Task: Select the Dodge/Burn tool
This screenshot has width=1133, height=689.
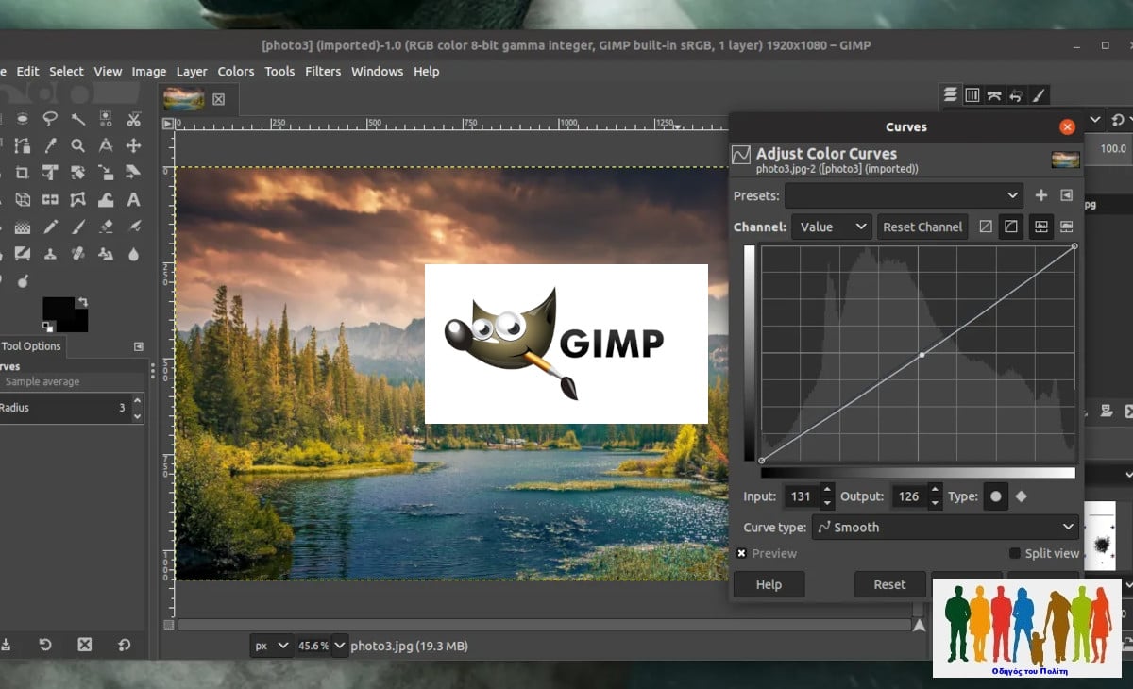Action: [x=23, y=281]
